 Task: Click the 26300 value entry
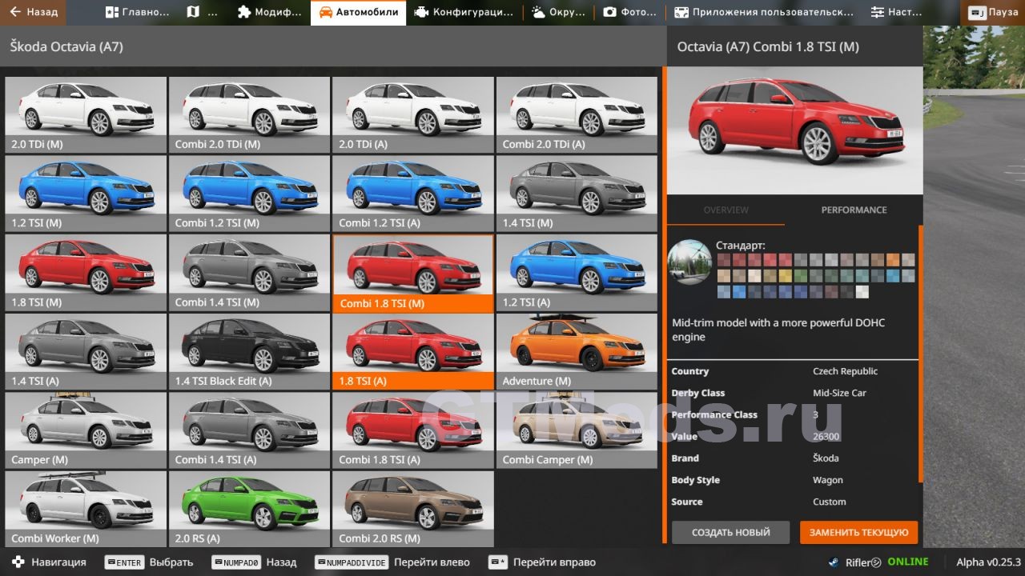(826, 436)
